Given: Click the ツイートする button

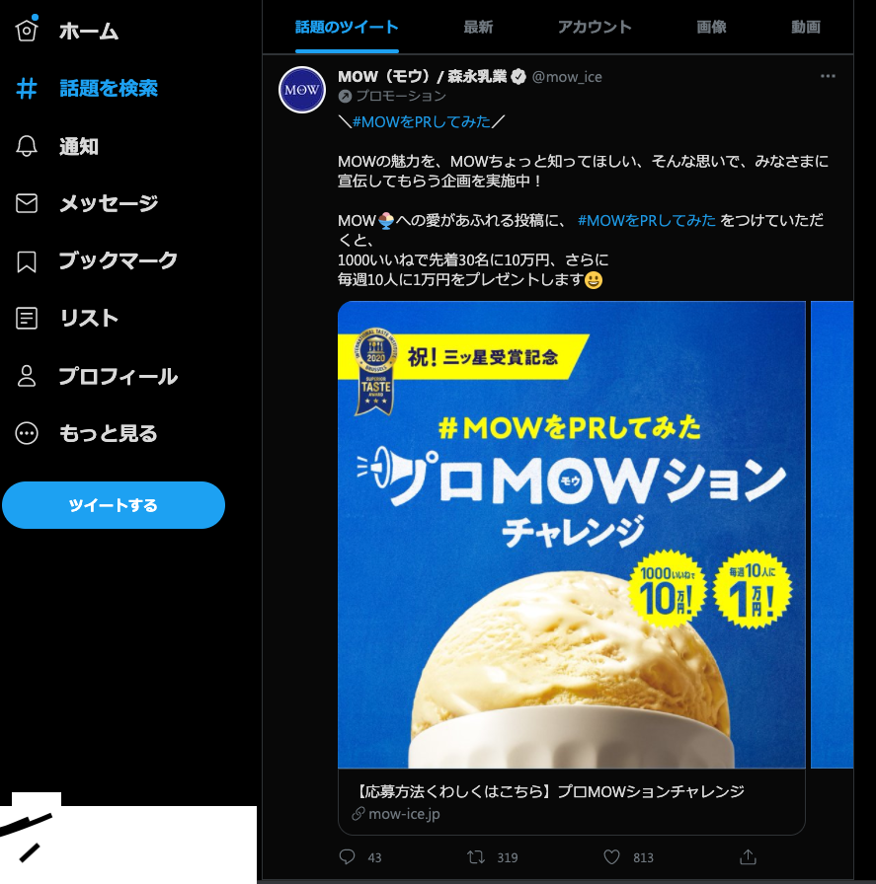Looking at the screenshot, I should [114, 505].
